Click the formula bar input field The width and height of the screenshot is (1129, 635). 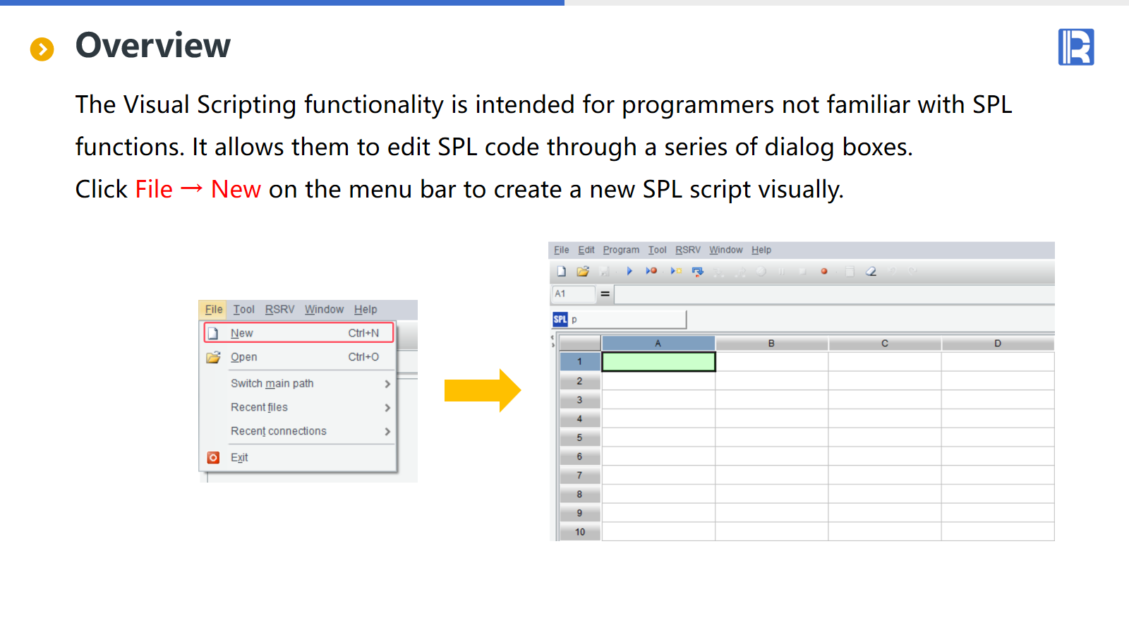coord(833,294)
